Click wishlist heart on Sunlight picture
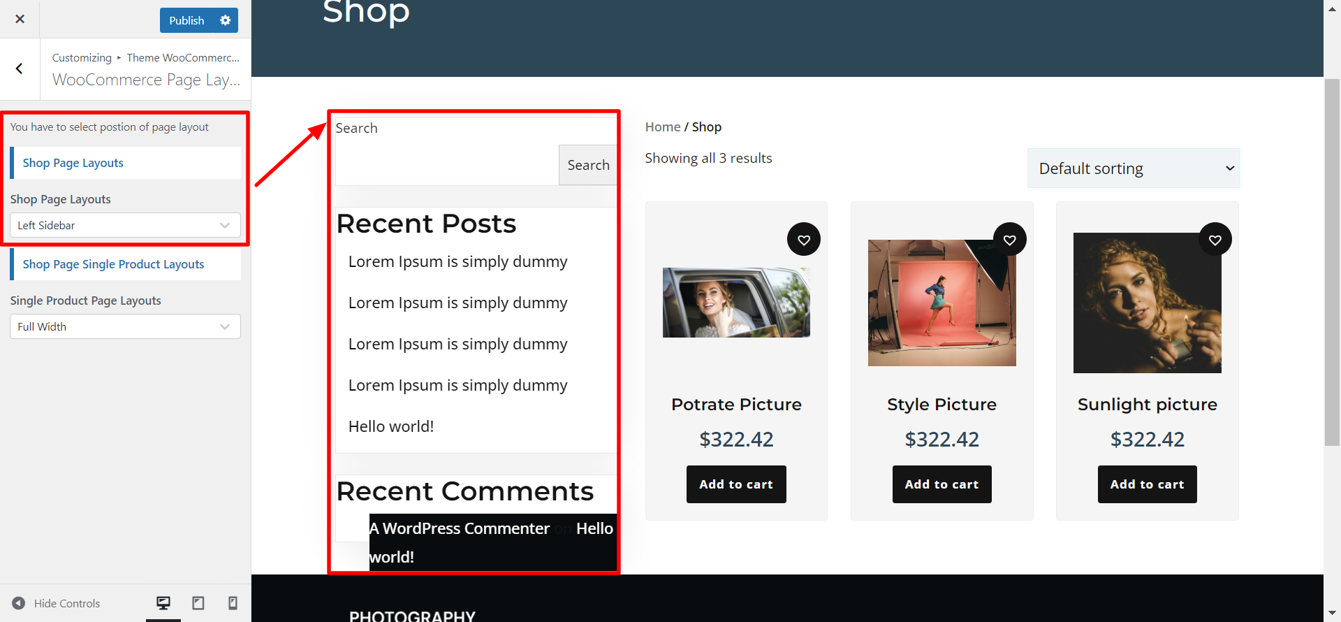1341x622 pixels. pyautogui.click(x=1215, y=240)
